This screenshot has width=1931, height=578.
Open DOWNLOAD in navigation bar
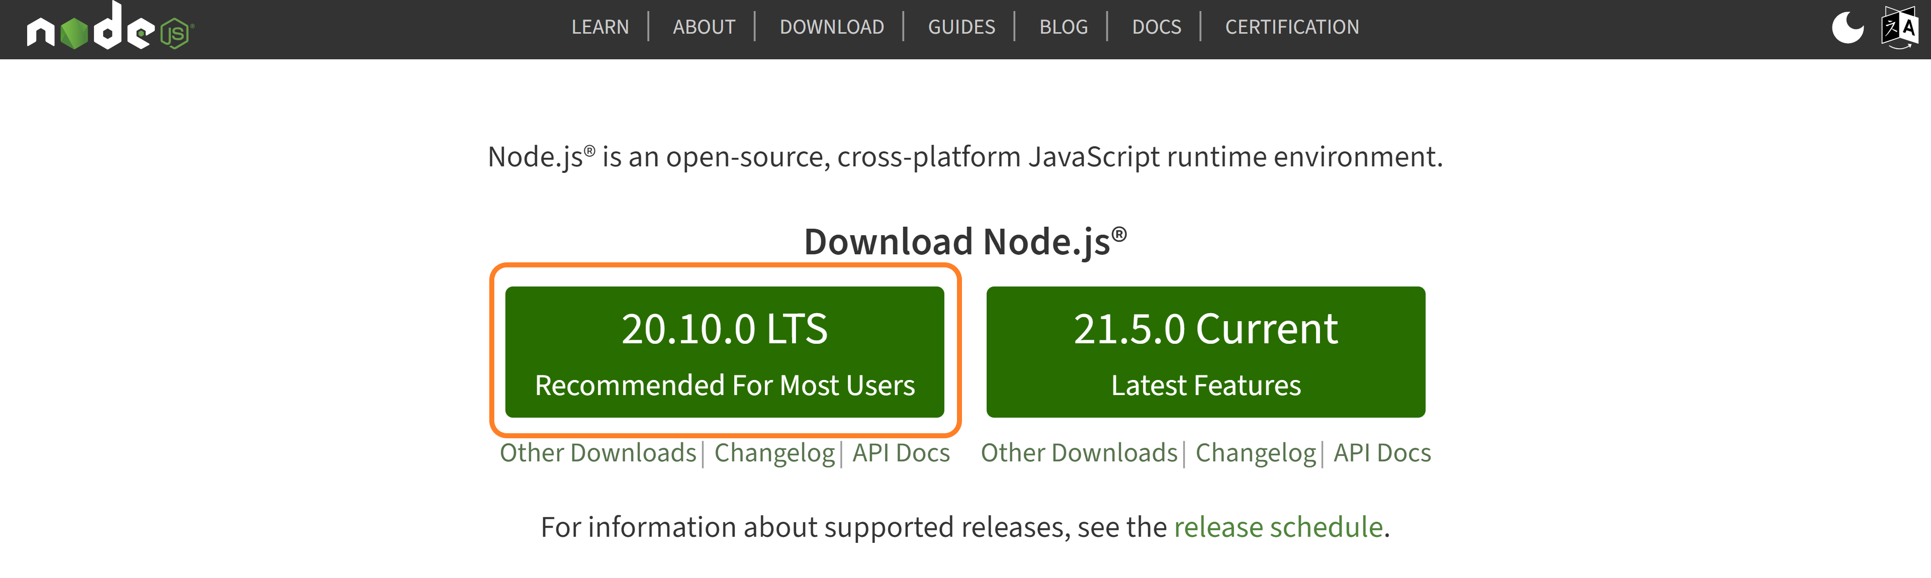tap(831, 27)
